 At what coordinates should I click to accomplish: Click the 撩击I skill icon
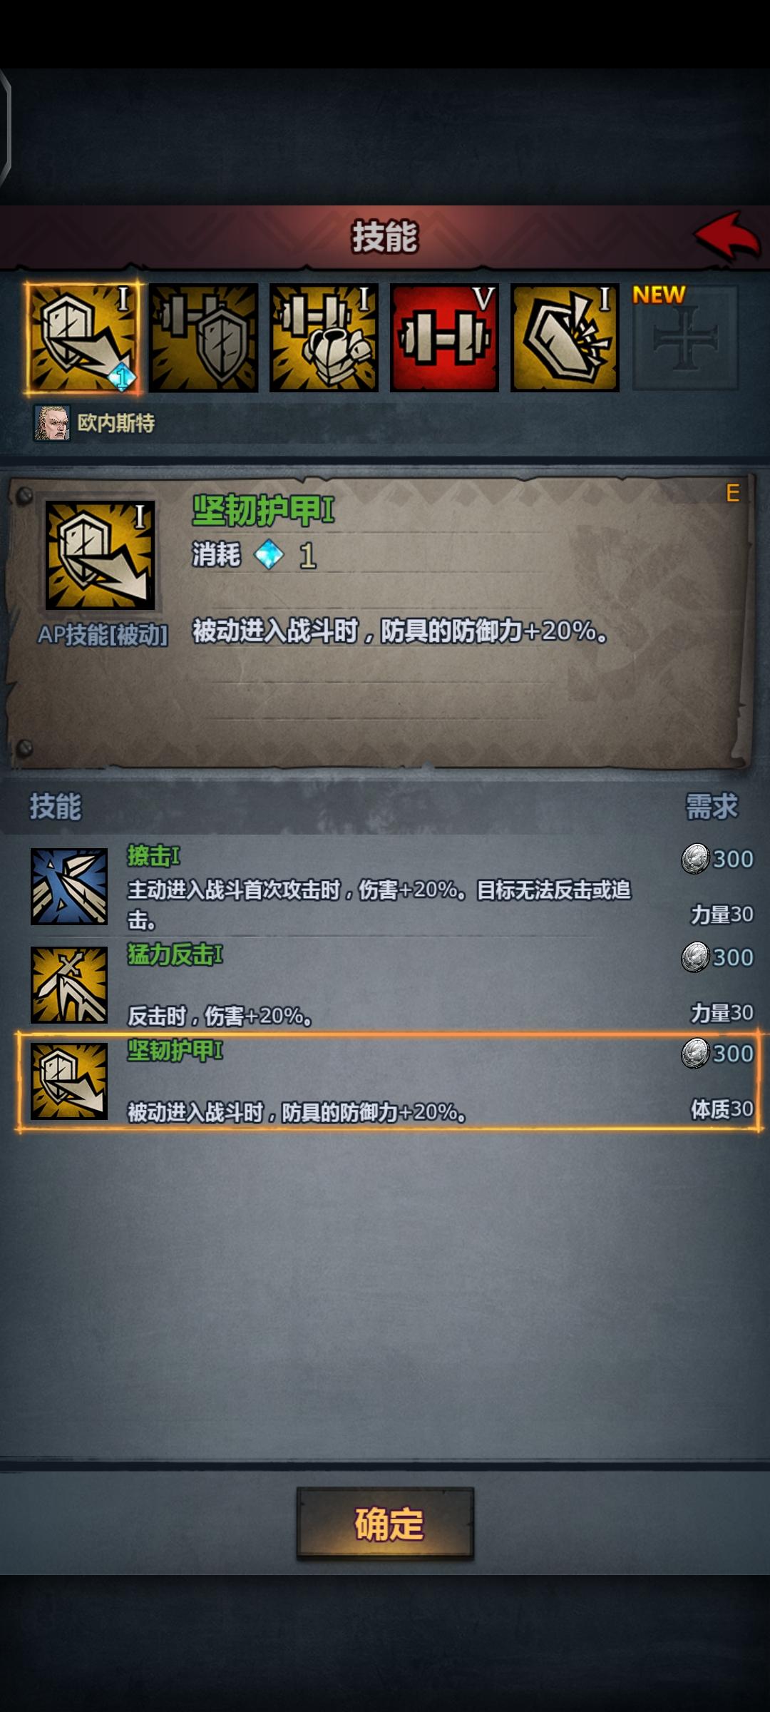point(69,886)
